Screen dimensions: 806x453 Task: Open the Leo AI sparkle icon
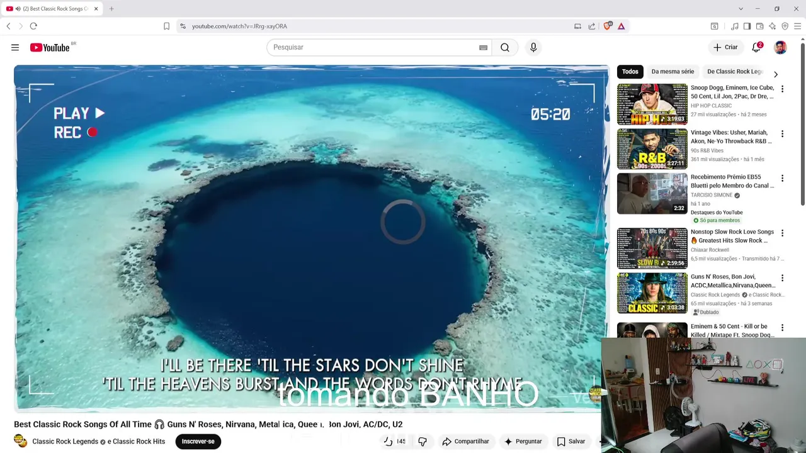pyautogui.click(x=772, y=26)
